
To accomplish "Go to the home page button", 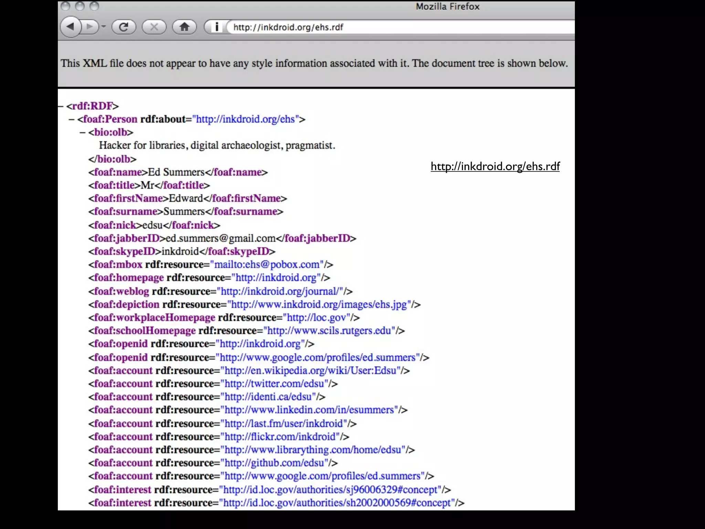I will 184,27.
